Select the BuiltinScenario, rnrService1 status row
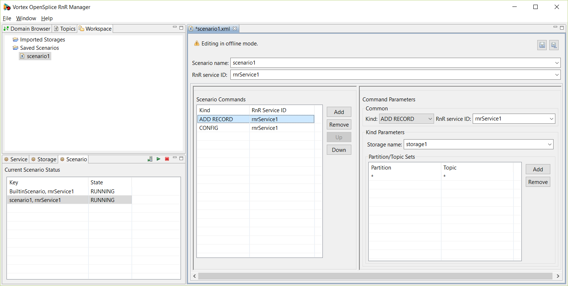The width and height of the screenshot is (568, 286). (x=69, y=191)
